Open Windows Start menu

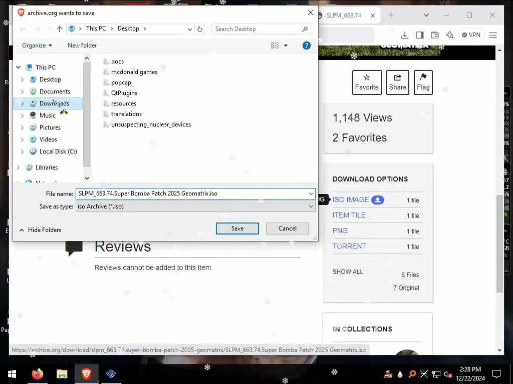12,373
